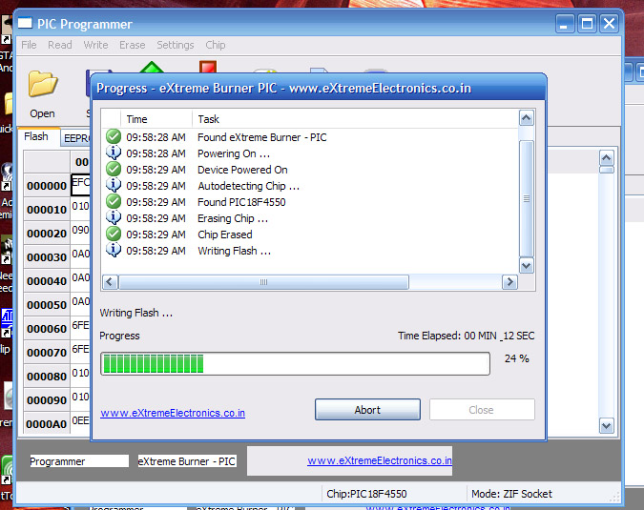The width and height of the screenshot is (644, 510).
Task: Click green check icon beside Device Powered On
Action: (114, 169)
